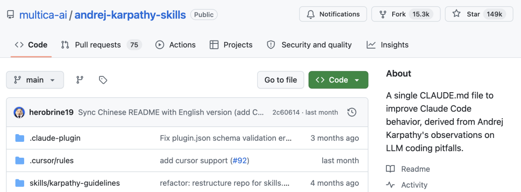
Task: Open the Notifications button
Action: pyautogui.click(x=333, y=14)
